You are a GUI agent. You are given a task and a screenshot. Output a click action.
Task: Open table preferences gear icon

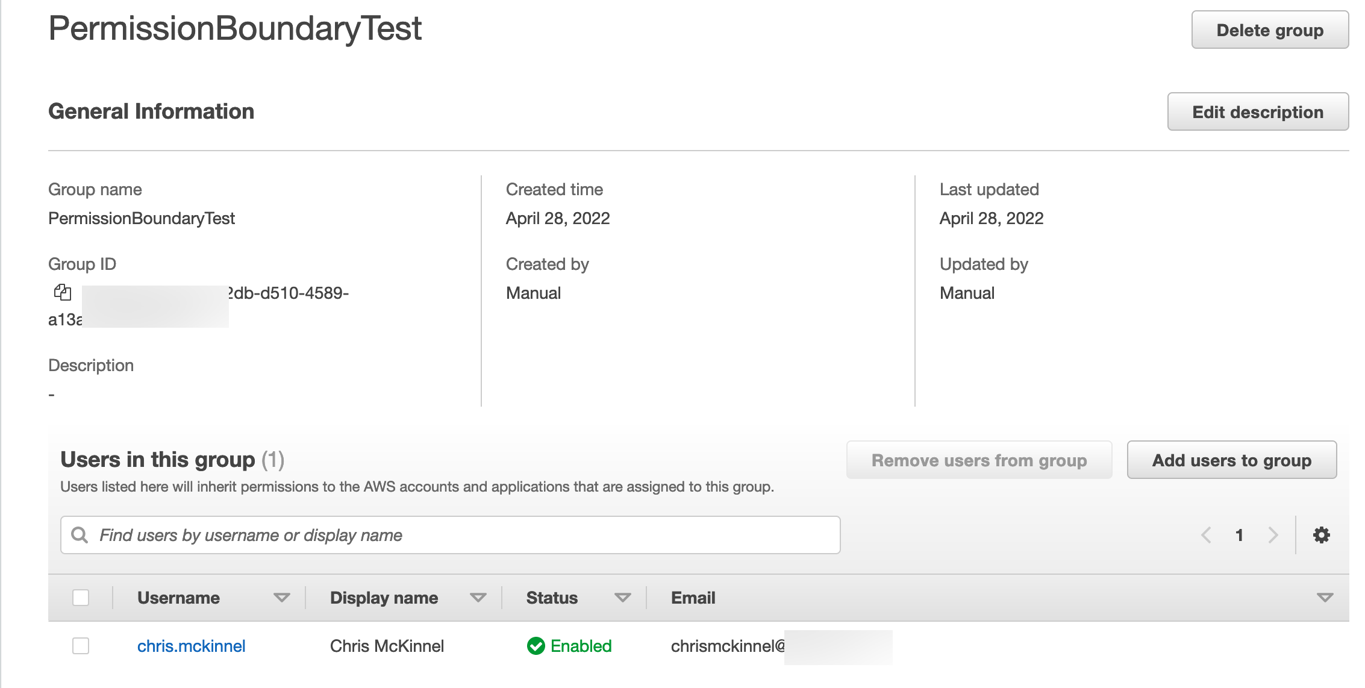coord(1321,535)
